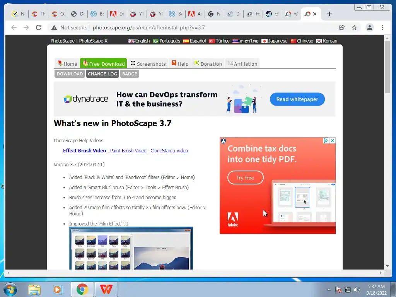Open the CloneStamp Video link

[x=169, y=150]
